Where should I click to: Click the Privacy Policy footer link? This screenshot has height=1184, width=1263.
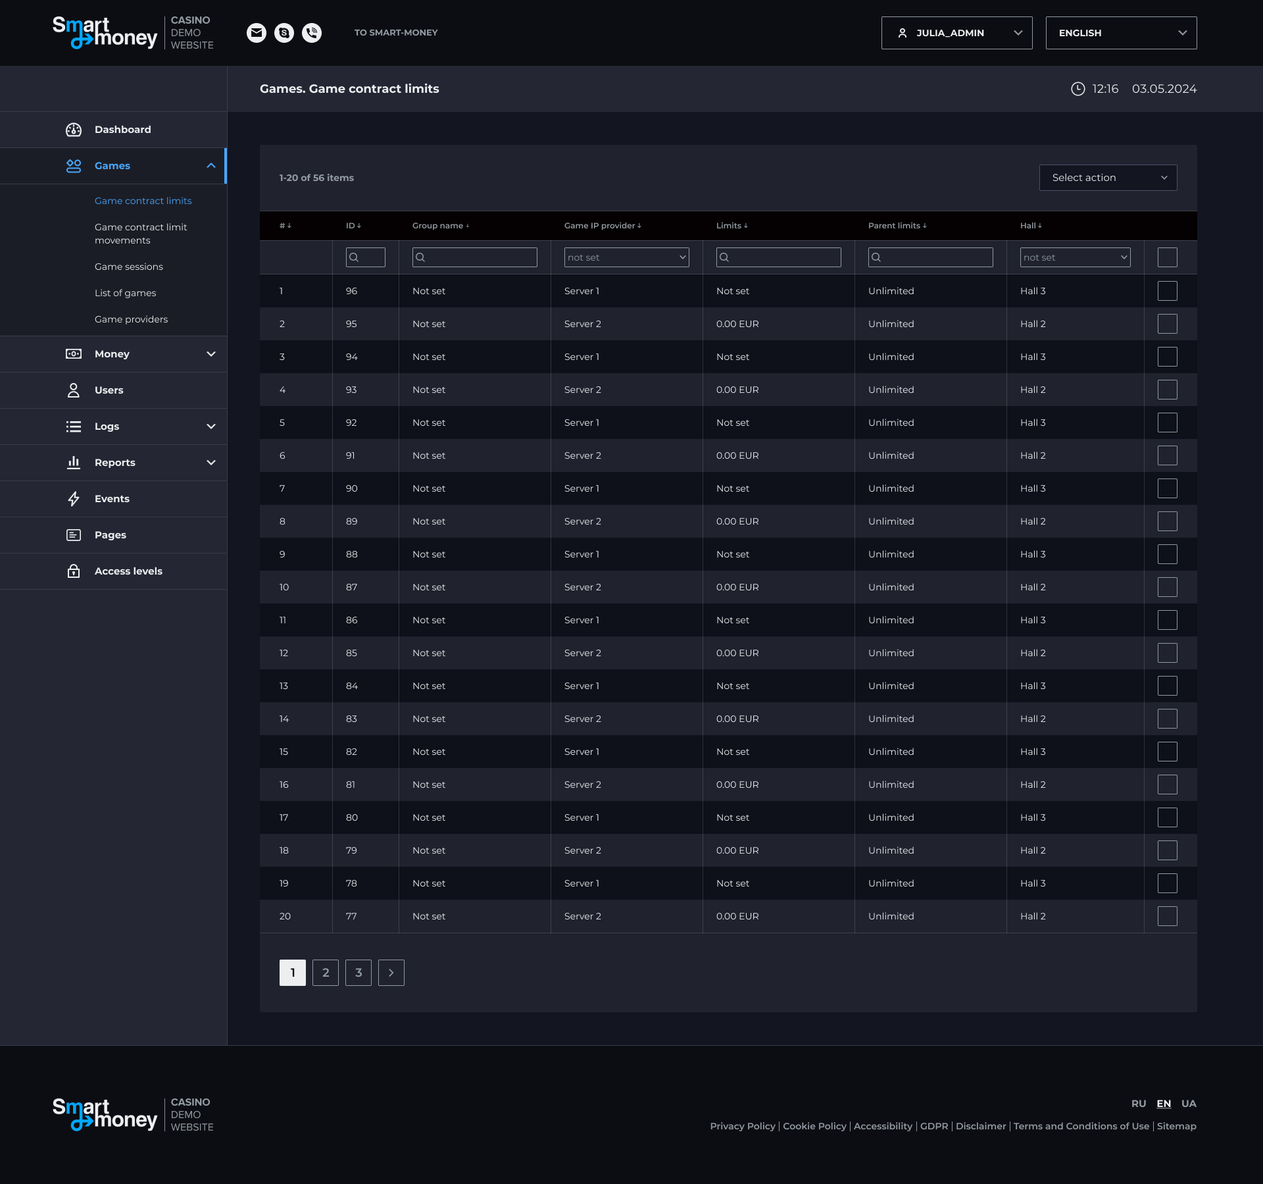[743, 1126]
